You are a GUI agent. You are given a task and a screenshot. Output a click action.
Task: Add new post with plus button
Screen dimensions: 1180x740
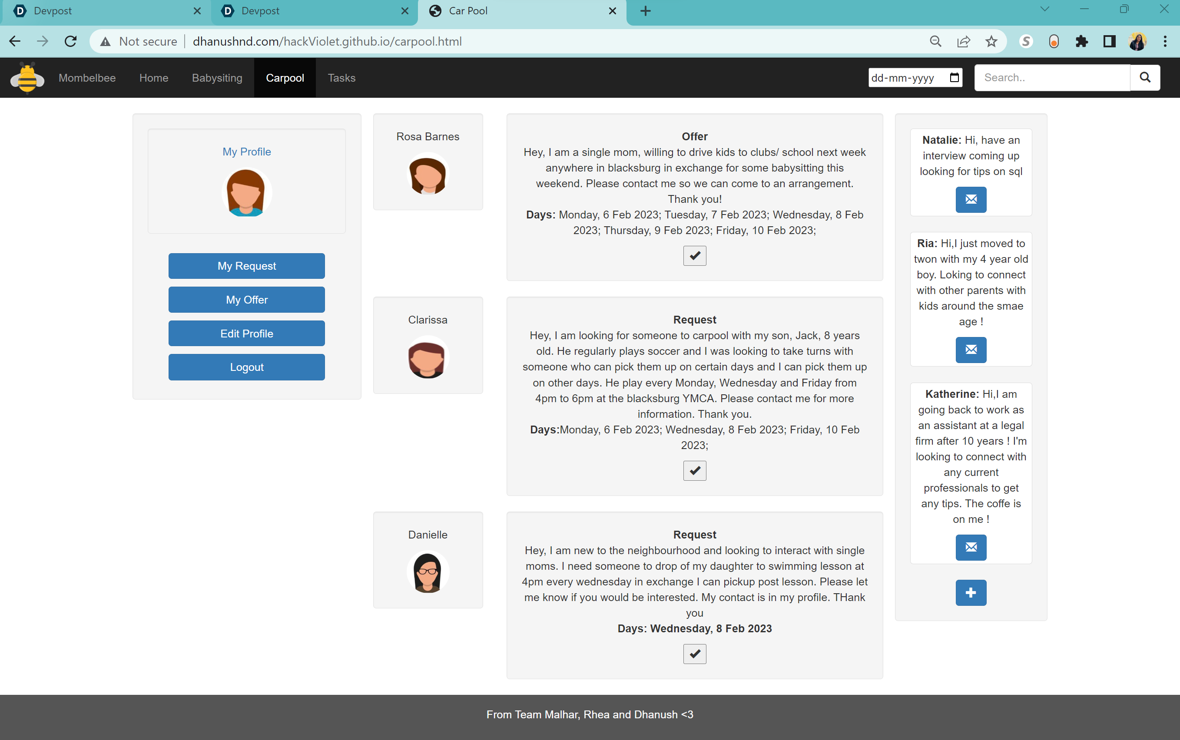(971, 593)
